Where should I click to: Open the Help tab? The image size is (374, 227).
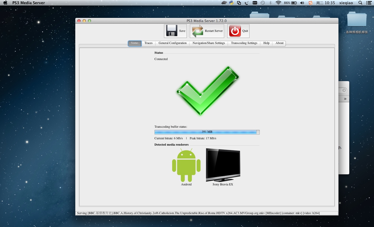[266, 43]
